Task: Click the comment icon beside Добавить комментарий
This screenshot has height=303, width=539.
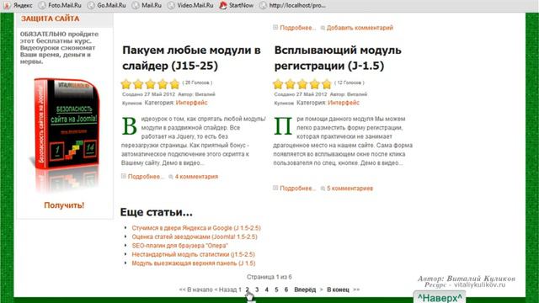Action: [x=323, y=28]
